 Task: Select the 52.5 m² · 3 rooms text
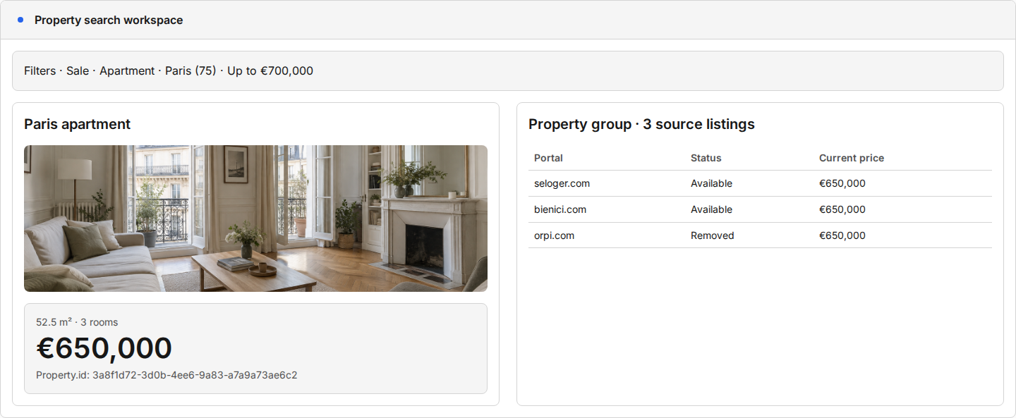(77, 322)
